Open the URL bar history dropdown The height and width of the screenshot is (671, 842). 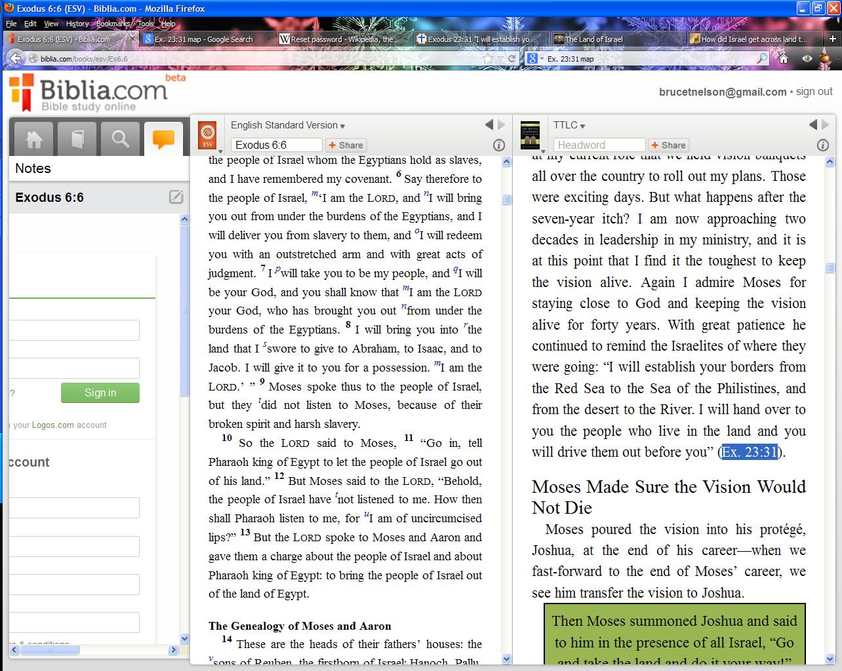coord(501,58)
